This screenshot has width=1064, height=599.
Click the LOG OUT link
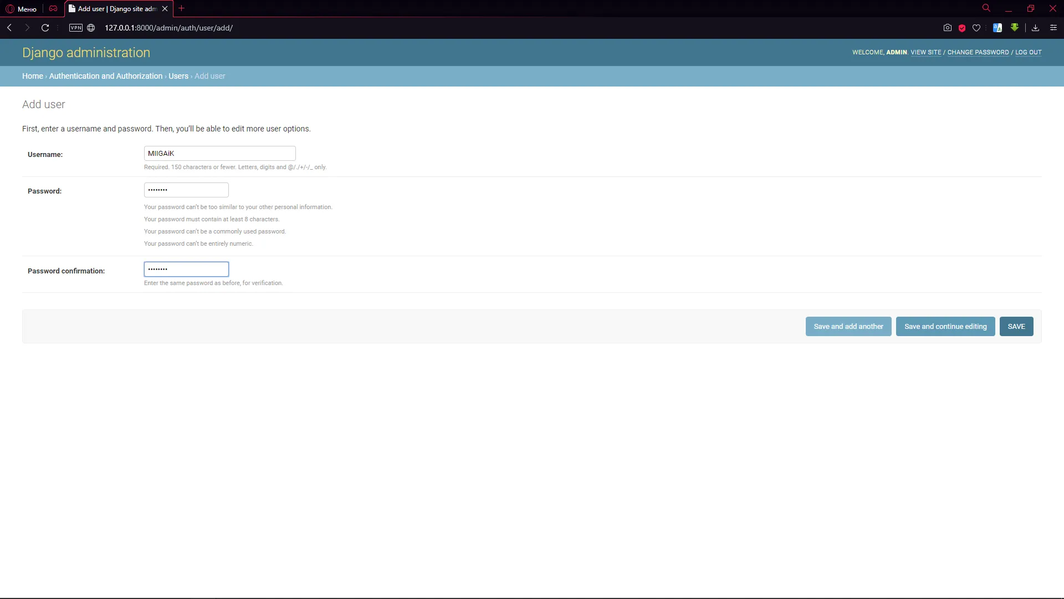tap(1028, 52)
